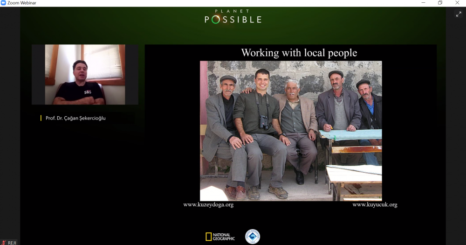Click the Prof. Dr. Çağan Şekercioğlu name label
The image size is (466, 245).
75,118
